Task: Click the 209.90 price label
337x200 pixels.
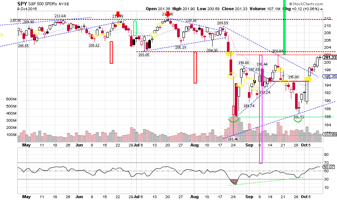Action: point(28,22)
